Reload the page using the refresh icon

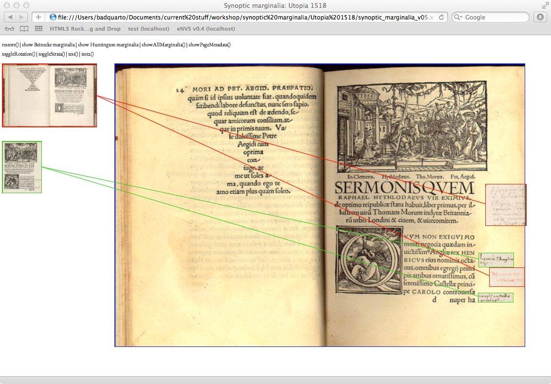pyautogui.click(x=441, y=17)
